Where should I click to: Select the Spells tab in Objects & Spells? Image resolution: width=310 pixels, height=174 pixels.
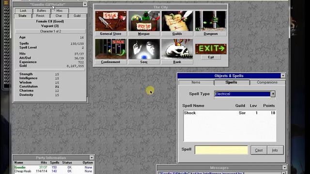click(232, 82)
